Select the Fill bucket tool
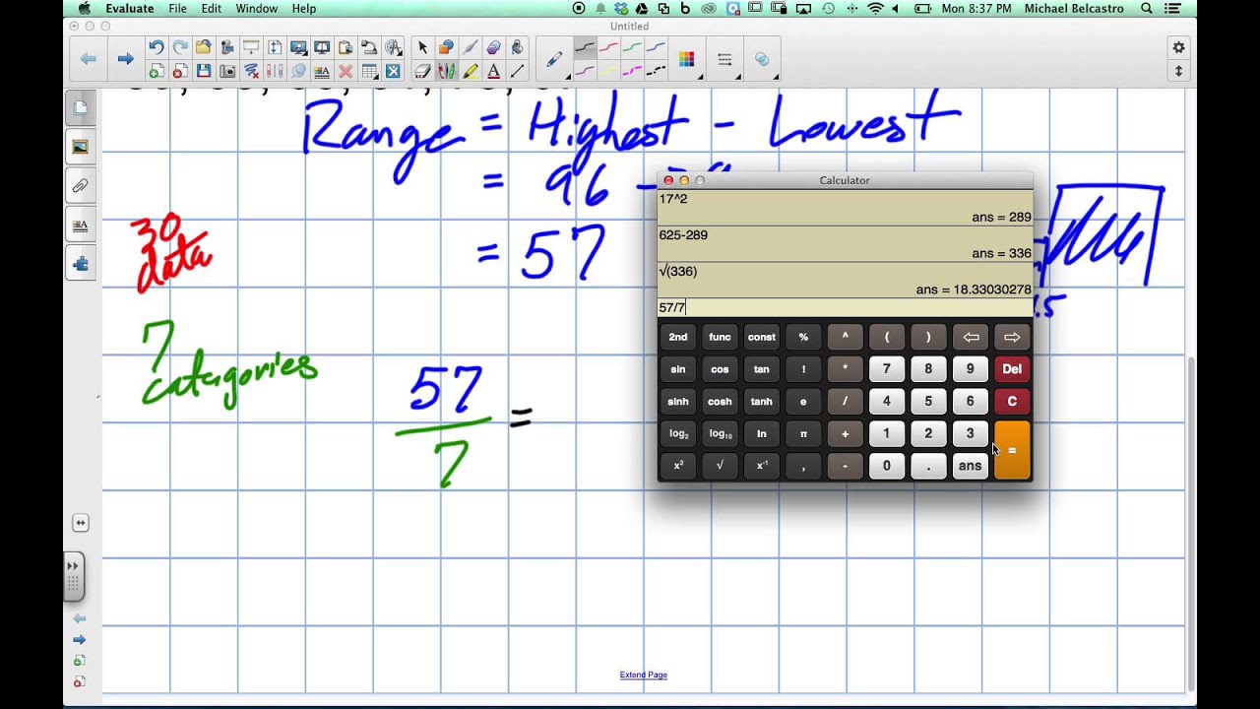The height and width of the screenshot is (709, 1260). click(x=517, y=46)
